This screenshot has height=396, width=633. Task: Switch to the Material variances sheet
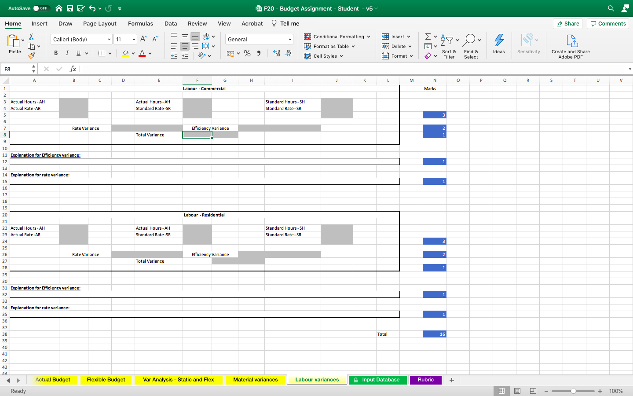click(256, 380)
